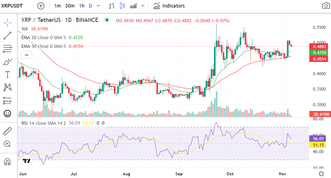
Task: Click the 56.01 RSI value label
Action: pyautogui.click(x=317, y=139)
